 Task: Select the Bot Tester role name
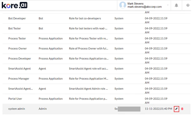pyautogui.click(x=14, y=28)
